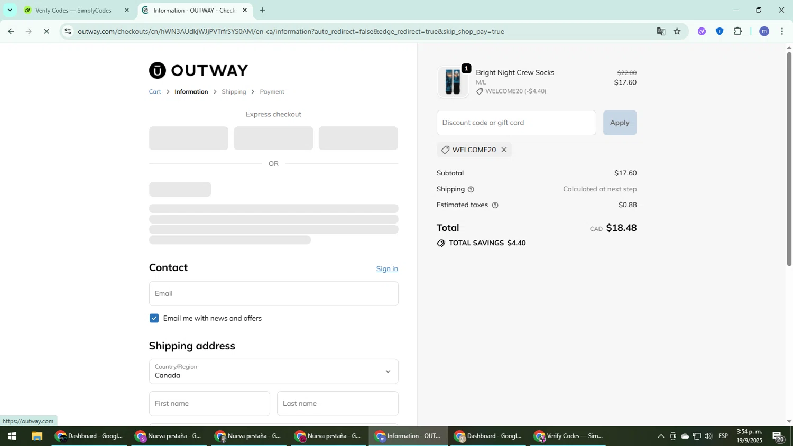Open a new browser tab
This screenshot has height=446, width=793.
[263, 10]
